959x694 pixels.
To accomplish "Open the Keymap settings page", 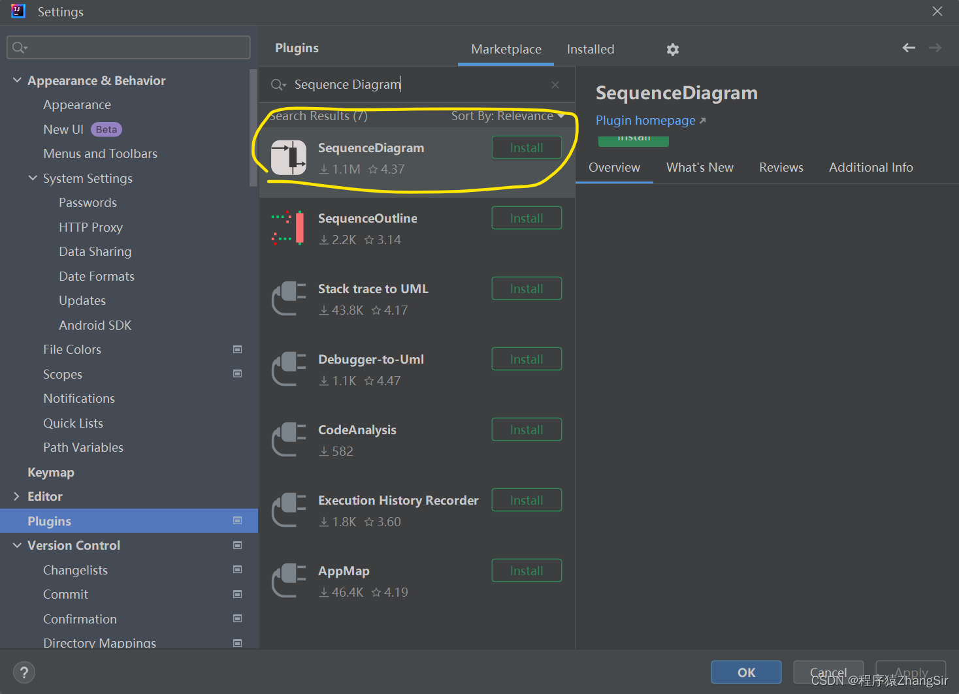I will pos(51,472).
